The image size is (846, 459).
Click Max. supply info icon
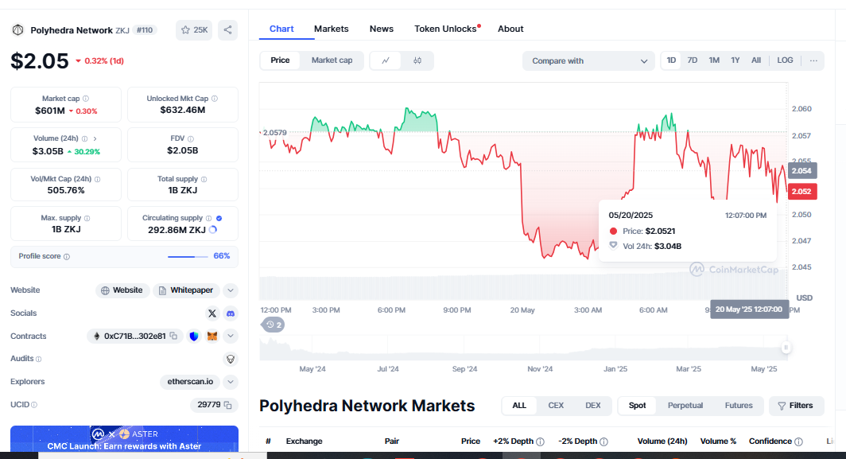click(x=87, y=218)
